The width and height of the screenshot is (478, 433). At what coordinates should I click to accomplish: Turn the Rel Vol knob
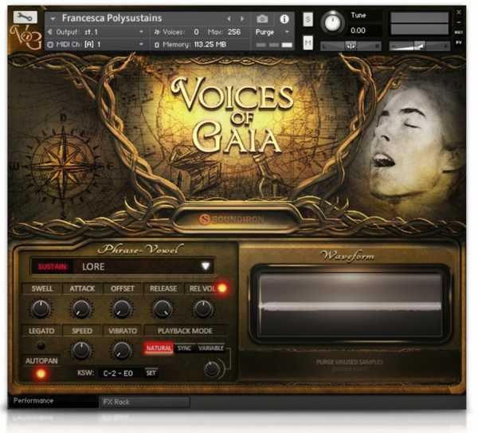click(x=202, y=309)
